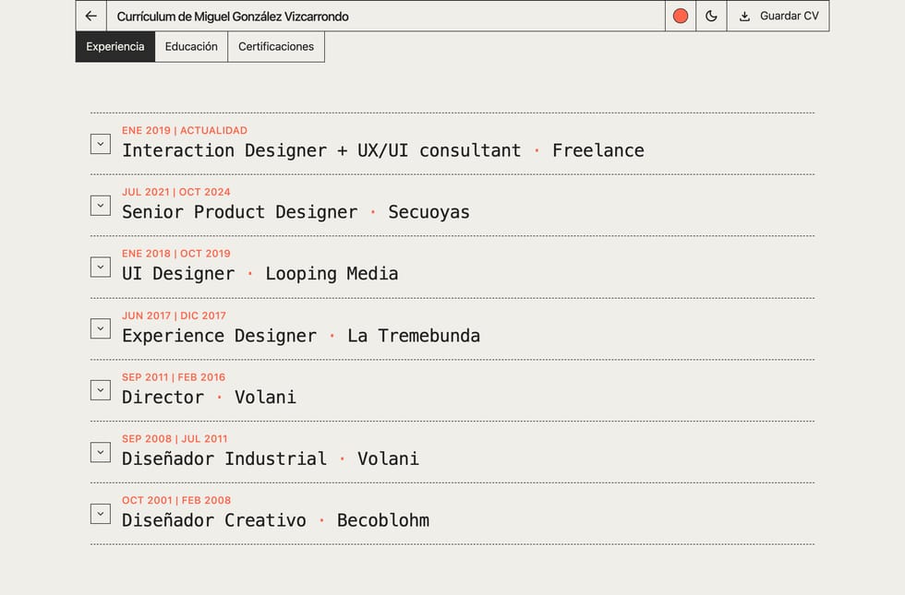This screenshot has height=595, width=905.
Task: Click the company name 'La Tremebunda'
Action: tap(414, 336)
